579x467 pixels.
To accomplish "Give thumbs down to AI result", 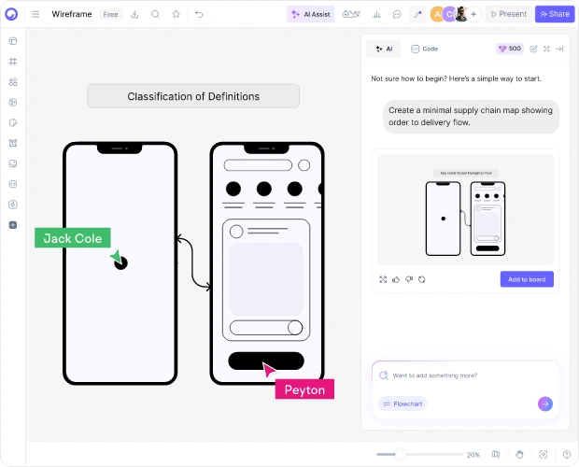I will (x=409, y=279).
